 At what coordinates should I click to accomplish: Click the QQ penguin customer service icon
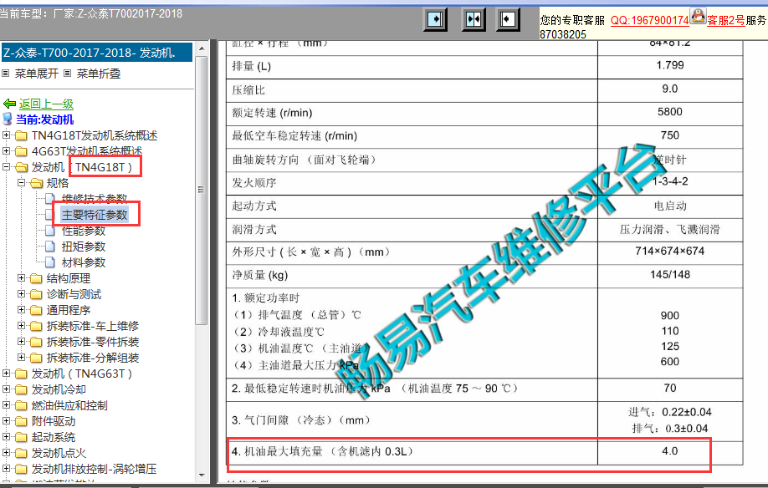pyautogui.click(x=698, y=16)
